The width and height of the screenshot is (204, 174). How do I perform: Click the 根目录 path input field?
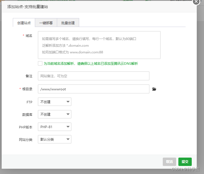[93, 89]
